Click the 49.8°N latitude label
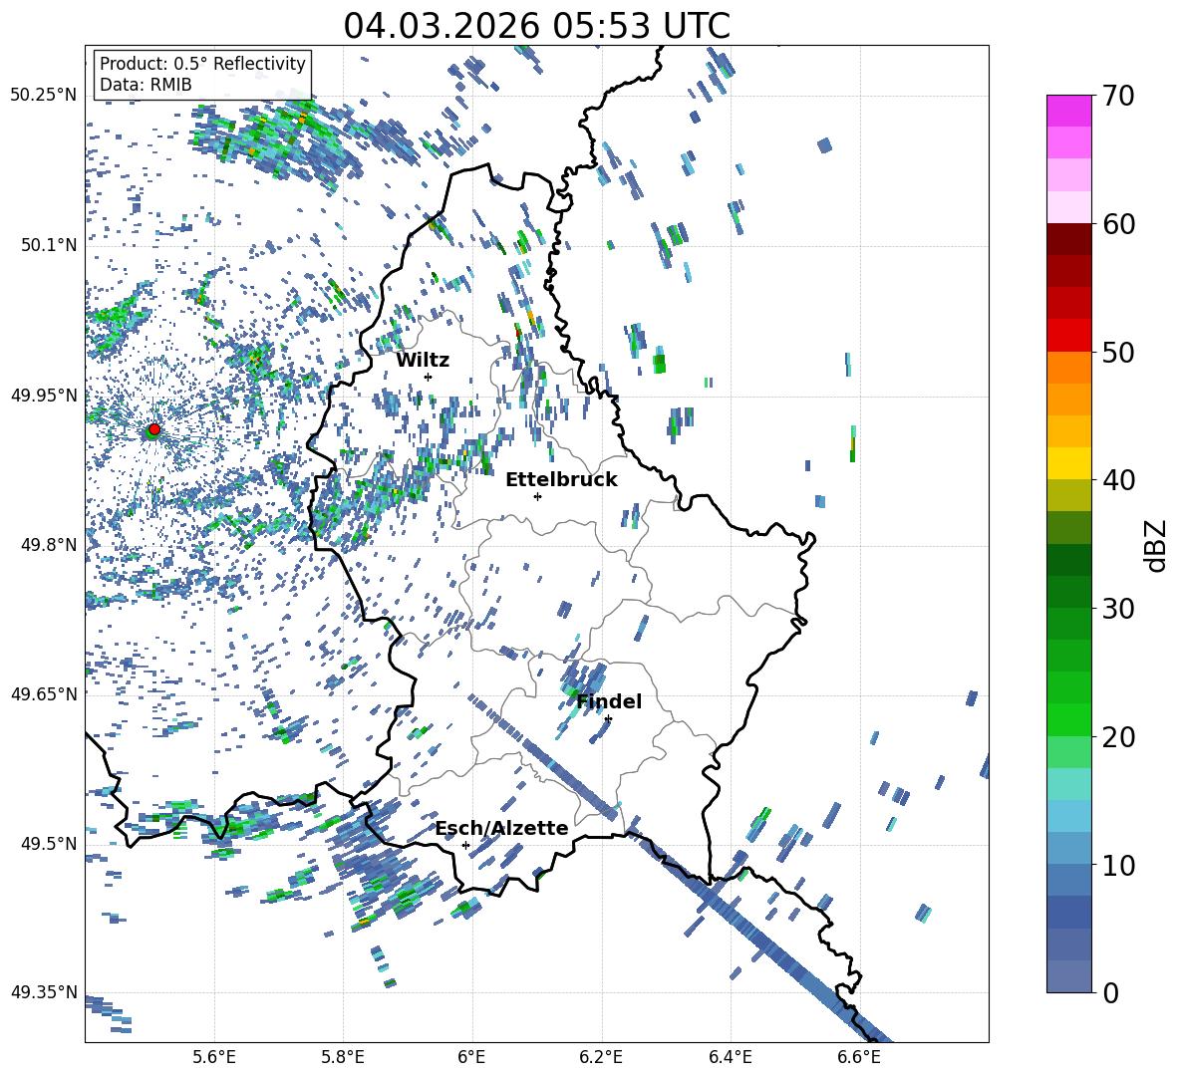 [48, 545]
